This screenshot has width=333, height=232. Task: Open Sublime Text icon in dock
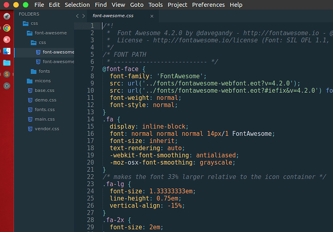coord(7,74)
